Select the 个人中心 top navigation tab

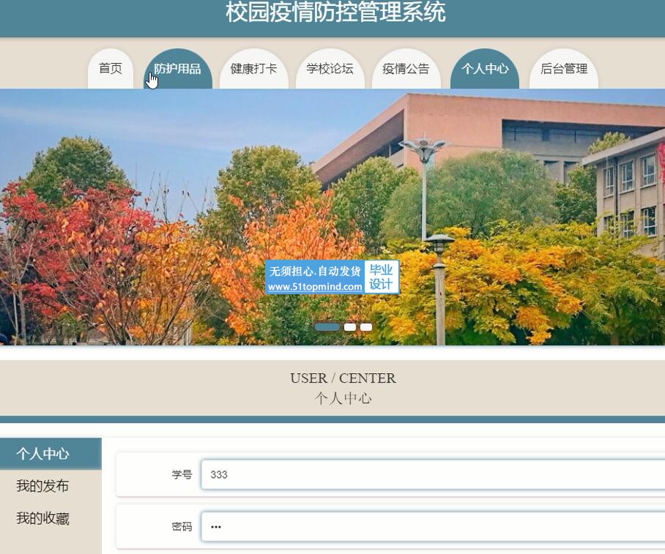tap(485, 69)
